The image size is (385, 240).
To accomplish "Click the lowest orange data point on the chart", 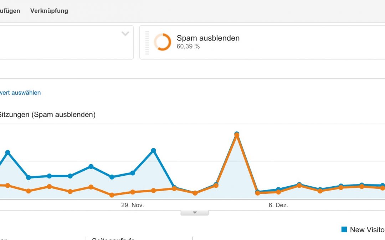I will tap(112, 195).
